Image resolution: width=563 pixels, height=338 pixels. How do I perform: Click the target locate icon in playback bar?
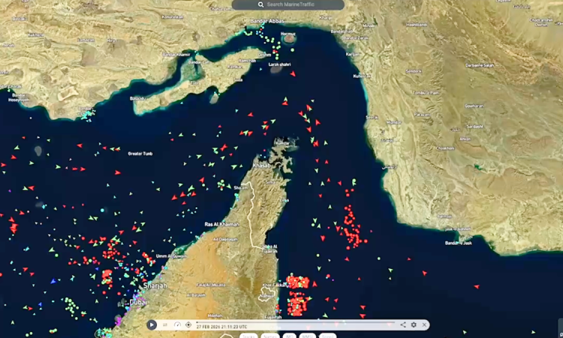click(188, 325)
